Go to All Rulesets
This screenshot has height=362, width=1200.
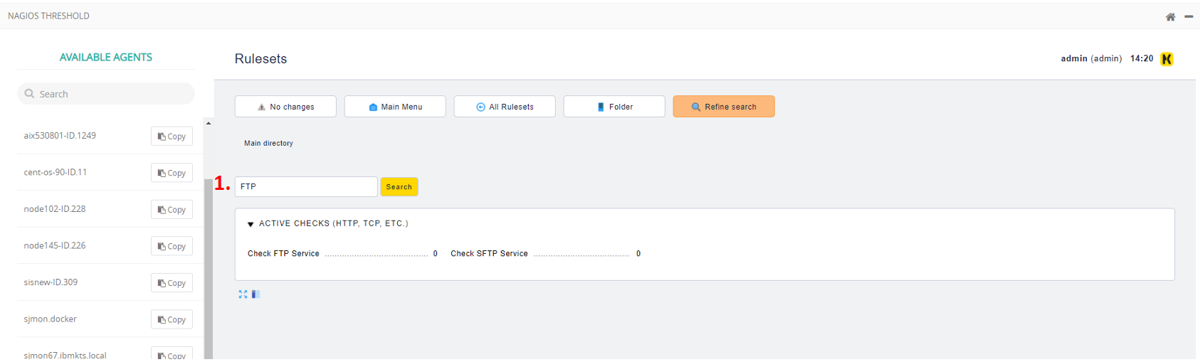[505, 107]
